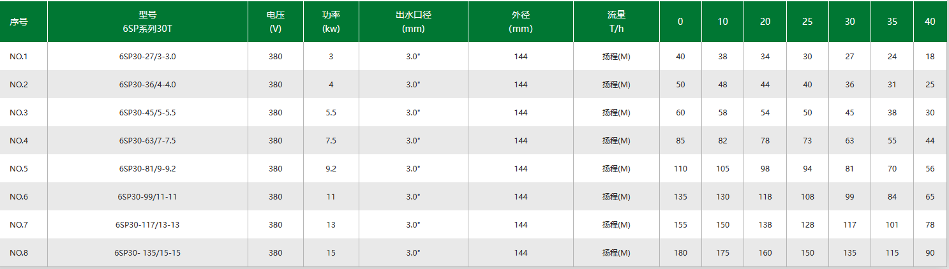Select the NO.7 row label
949x269 pixels.
[19, 225]
